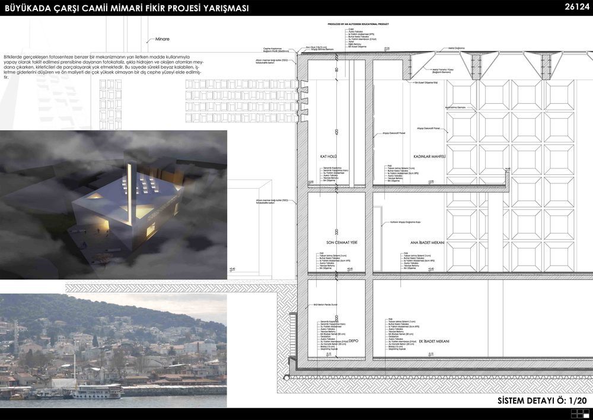
Task: Click the KADINLAR MAHFELİ room label
Action: [x=429, y=156]
